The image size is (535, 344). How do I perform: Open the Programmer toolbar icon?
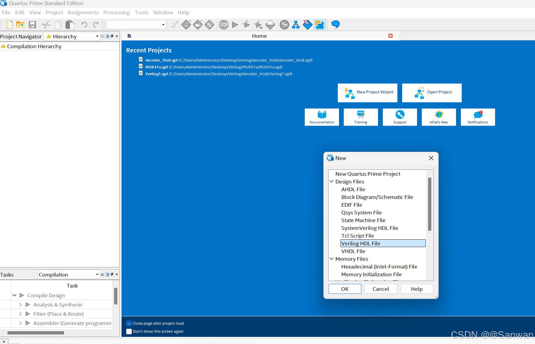pyautogui.click(x=307, y=25)
